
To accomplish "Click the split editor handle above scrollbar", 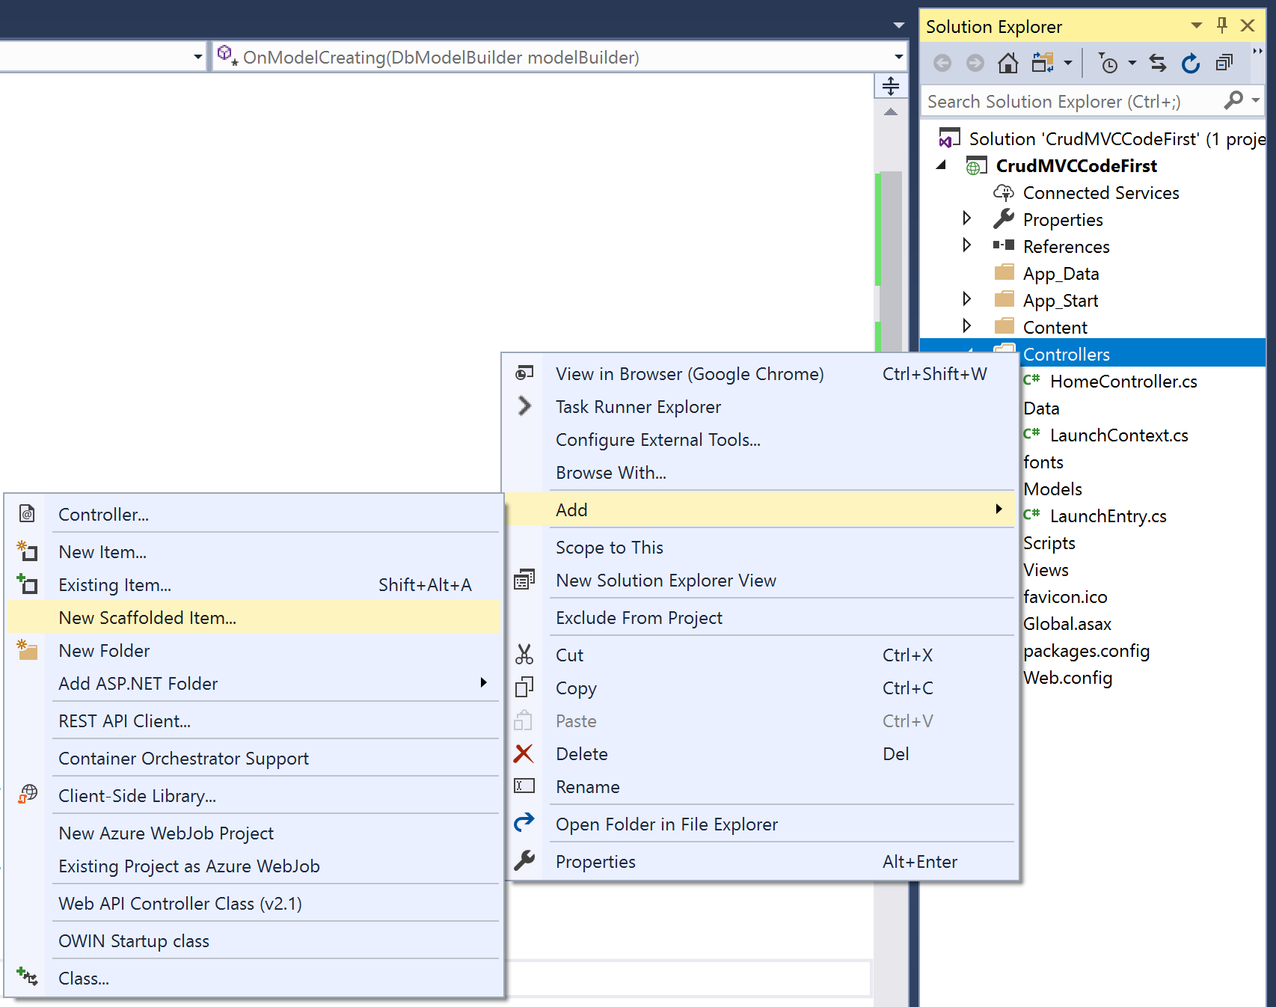I will tap(890, 86).
